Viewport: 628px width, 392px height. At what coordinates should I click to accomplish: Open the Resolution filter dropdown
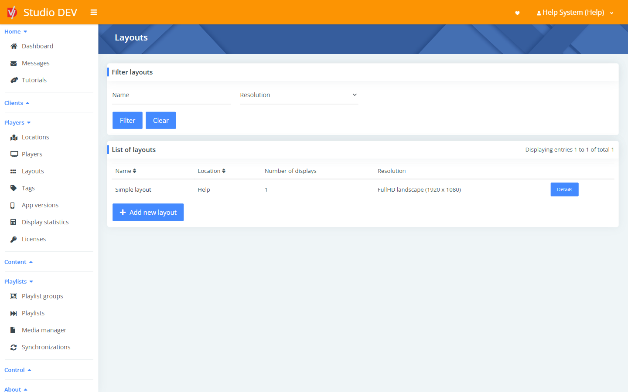(299, 95)
